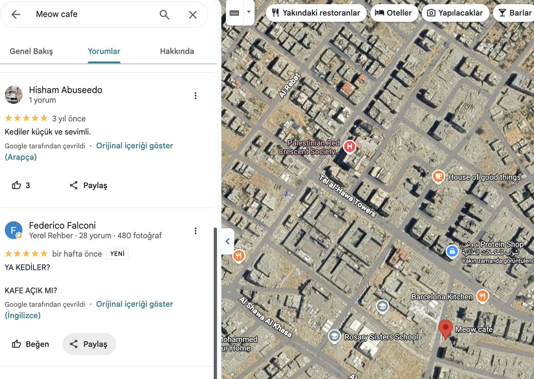
Task: Click the unlabeled school marker above Rosary Sisters
Action: 382,306
